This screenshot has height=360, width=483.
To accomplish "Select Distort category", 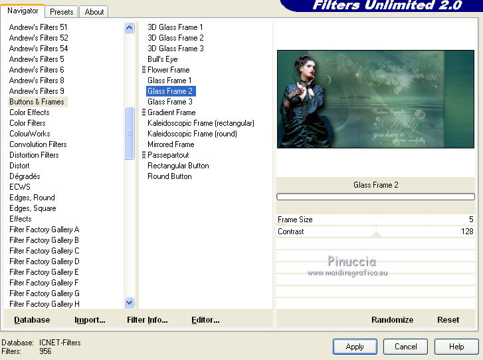I will pos(19,165).
